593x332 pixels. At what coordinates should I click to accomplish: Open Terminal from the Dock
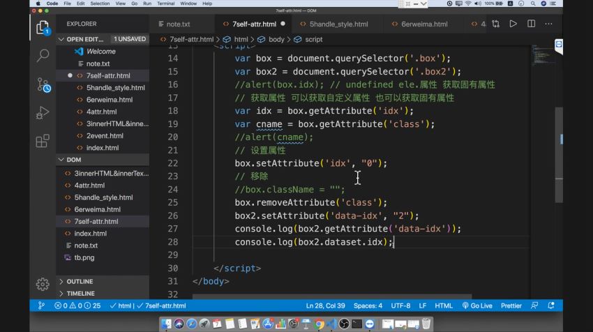tap(356, 324)
